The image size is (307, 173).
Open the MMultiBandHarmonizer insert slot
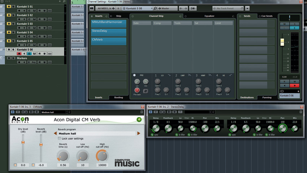click(x=109, y=24)
